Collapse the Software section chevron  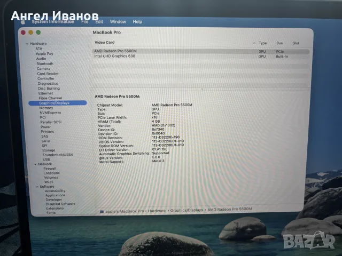(37, 187)
